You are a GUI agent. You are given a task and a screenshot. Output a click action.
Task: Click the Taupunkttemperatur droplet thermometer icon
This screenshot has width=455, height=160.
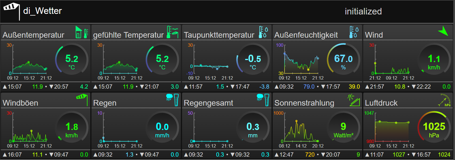tap(263, 32)
